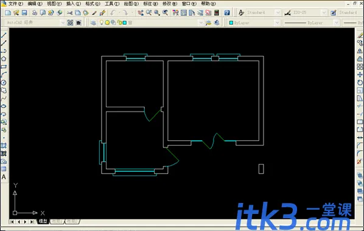Toggle the layer lock icon
Screen dimensions: 364x231
119,23
